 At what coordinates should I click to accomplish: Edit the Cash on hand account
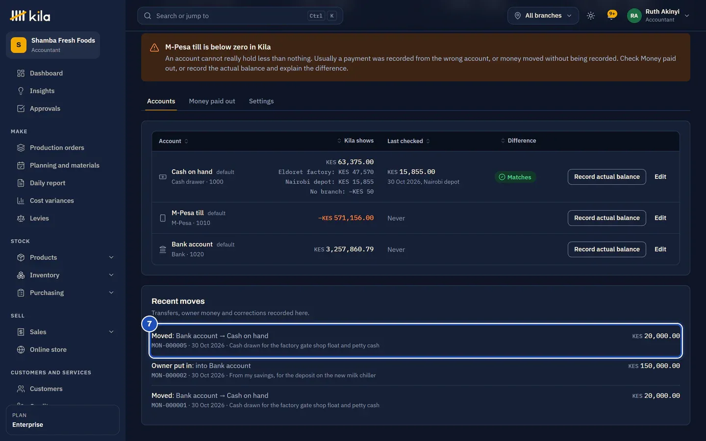660,177
